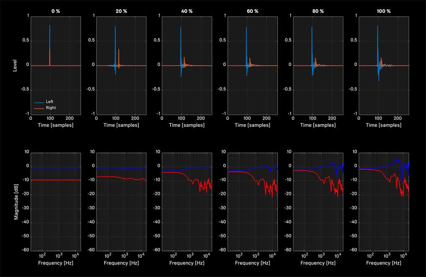This screenshot has height=277, width=426.
Task: Click the flat red line in the 0 % magnitude plot
Action: click(56, 180)
